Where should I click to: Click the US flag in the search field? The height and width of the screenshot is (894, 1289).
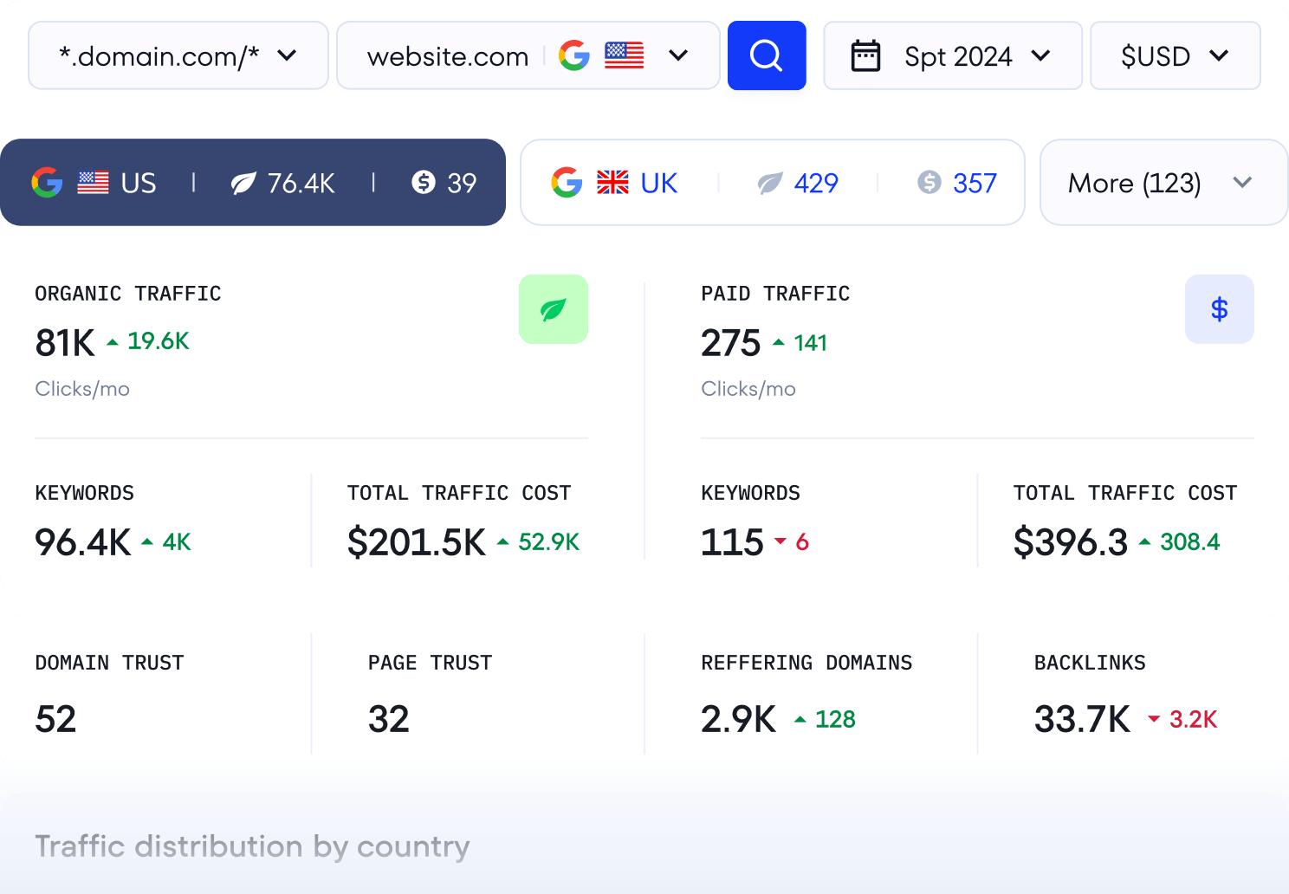tap(624, 55)
